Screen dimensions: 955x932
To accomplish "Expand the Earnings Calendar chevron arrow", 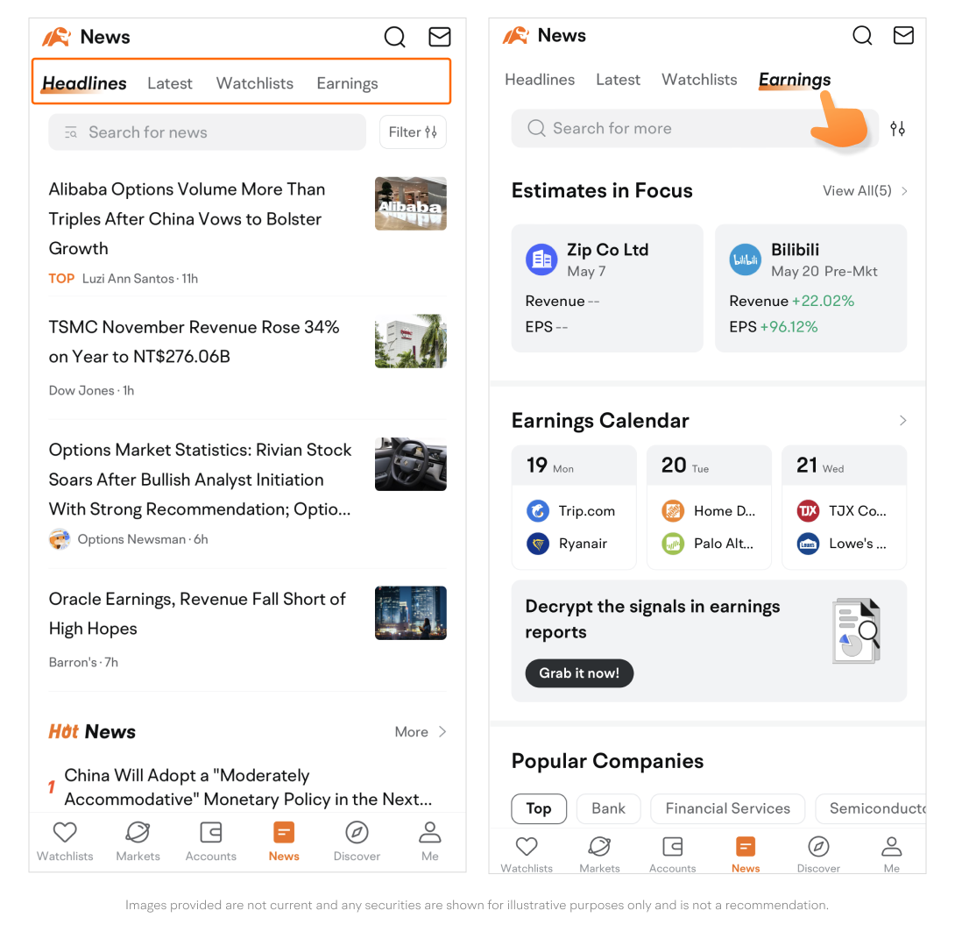I will (x=902, y=421).
